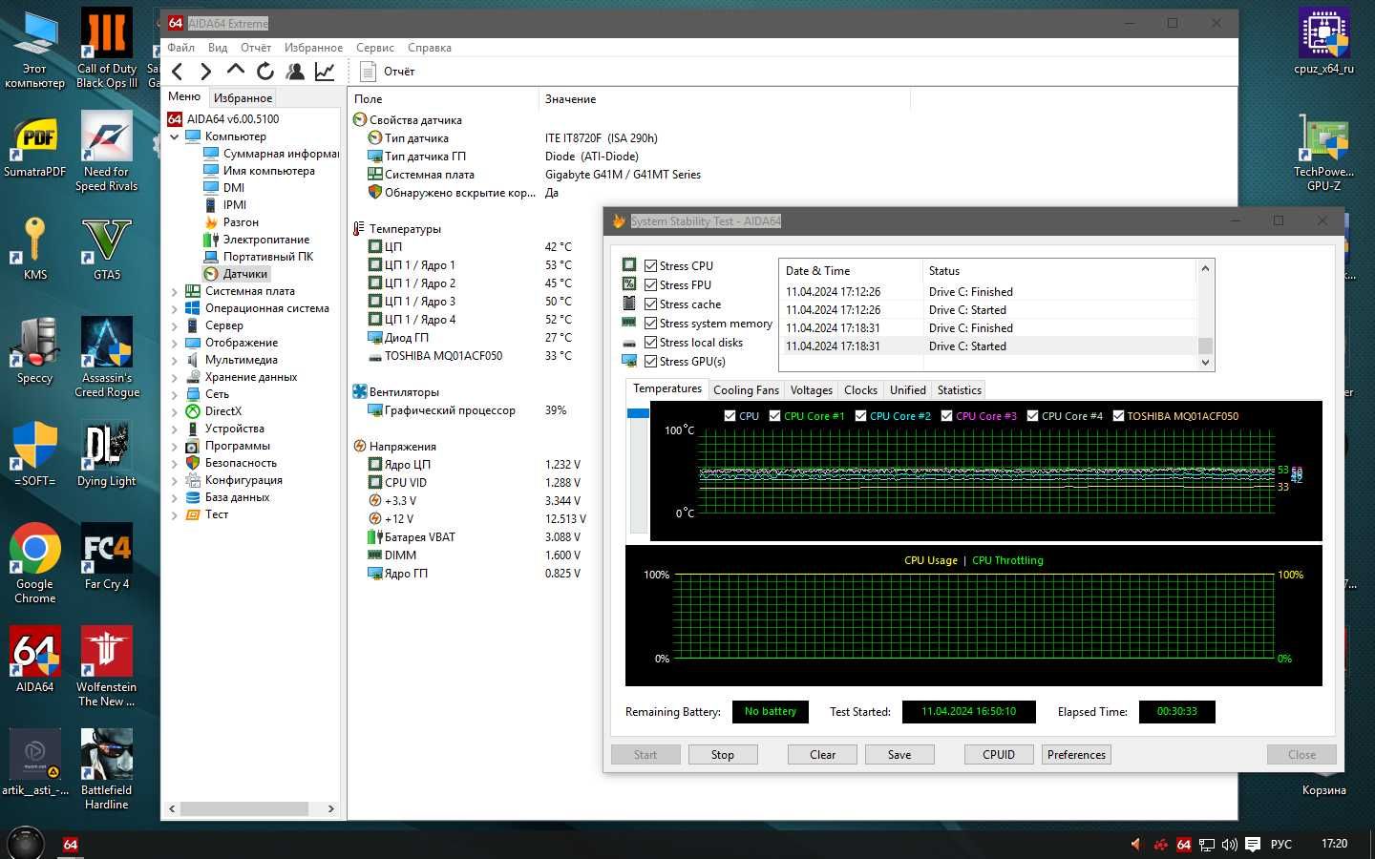Expand the DirectX tree node
This screenshot has width=1375, height=859.
click(175, 411)
